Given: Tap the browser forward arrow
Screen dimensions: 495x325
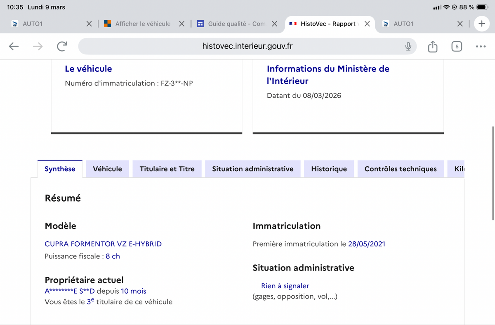Looking at the screenshot, I should pos(38,47).
